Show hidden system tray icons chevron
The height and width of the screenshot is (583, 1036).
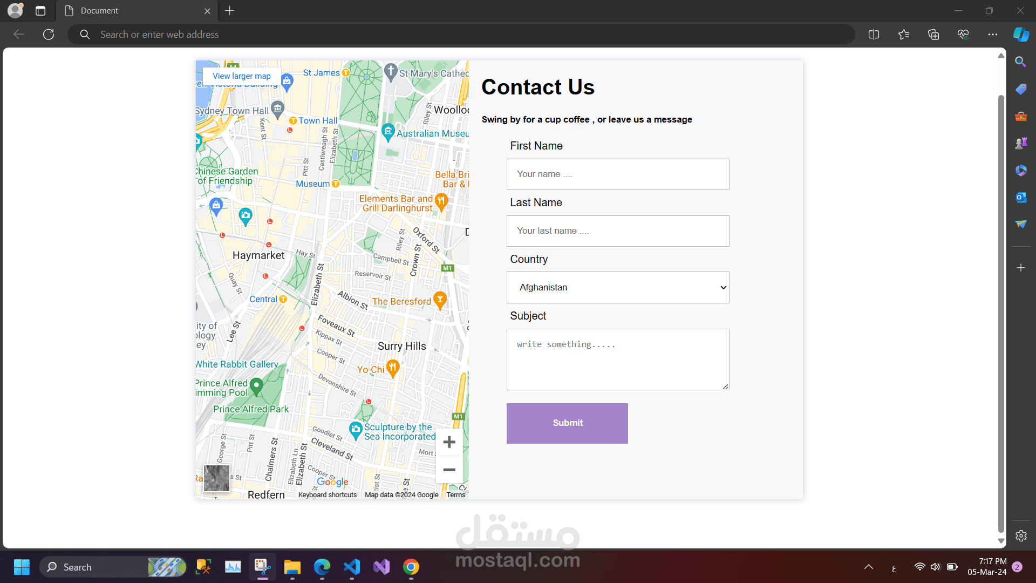coord(869,567)
